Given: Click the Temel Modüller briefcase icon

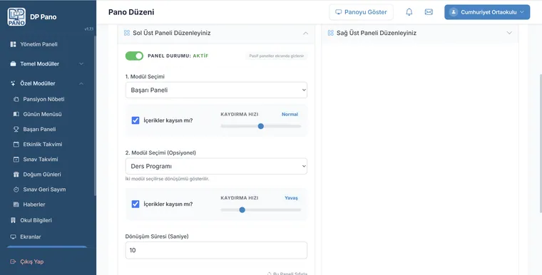Looking at the screenshot, I should pyautogui.click(x=13, y=64).
